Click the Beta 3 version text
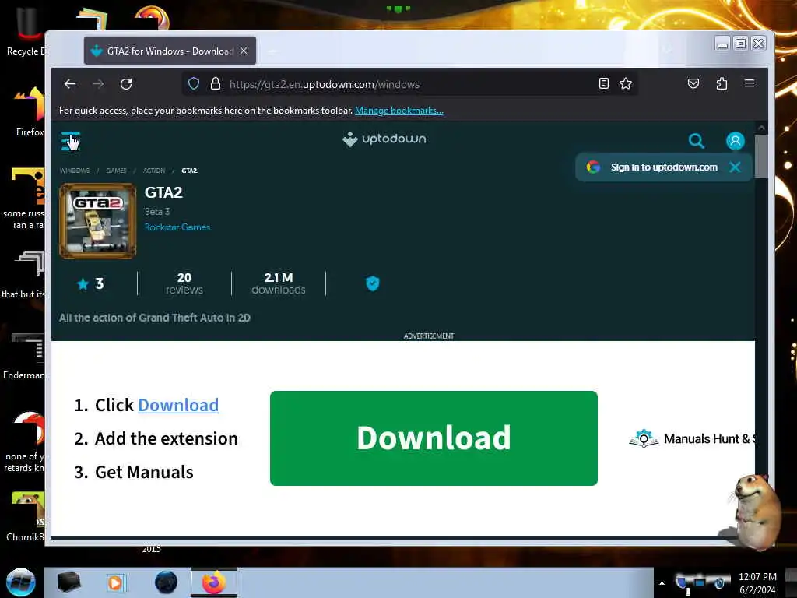This screenshot has height=598, width=797. [157, 212]
